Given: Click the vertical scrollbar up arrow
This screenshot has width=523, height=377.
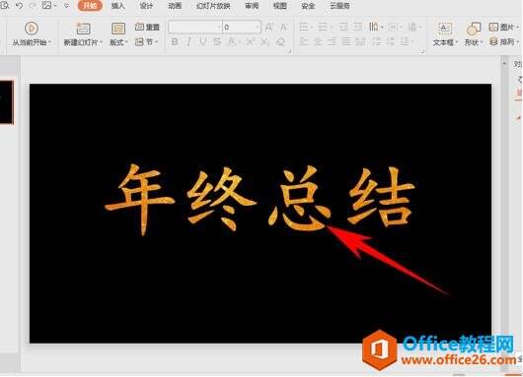Looking at the screenshot, I should click(504, 63).
